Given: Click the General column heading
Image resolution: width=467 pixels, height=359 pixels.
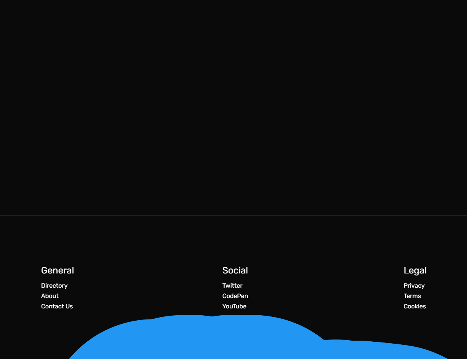Looking at the screenshot, I should [58, 270].
